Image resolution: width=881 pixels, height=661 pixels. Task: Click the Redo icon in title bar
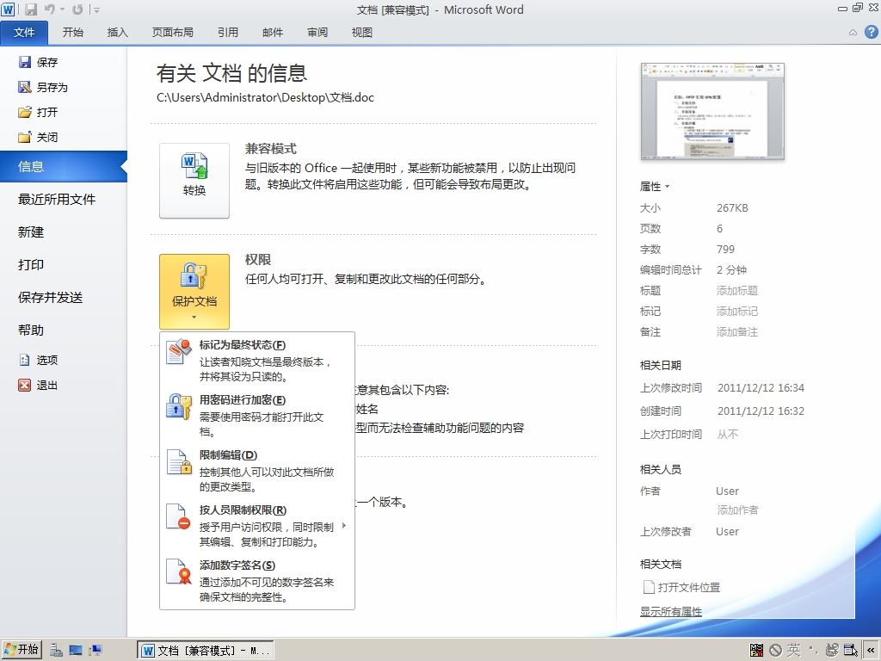(77, 9)
